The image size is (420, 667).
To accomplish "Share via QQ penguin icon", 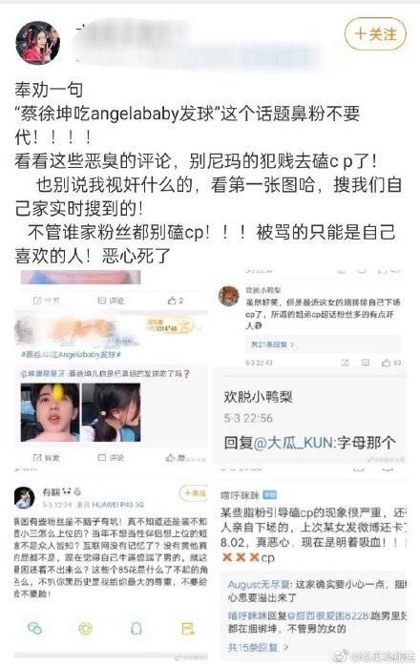I will [136, 628].
